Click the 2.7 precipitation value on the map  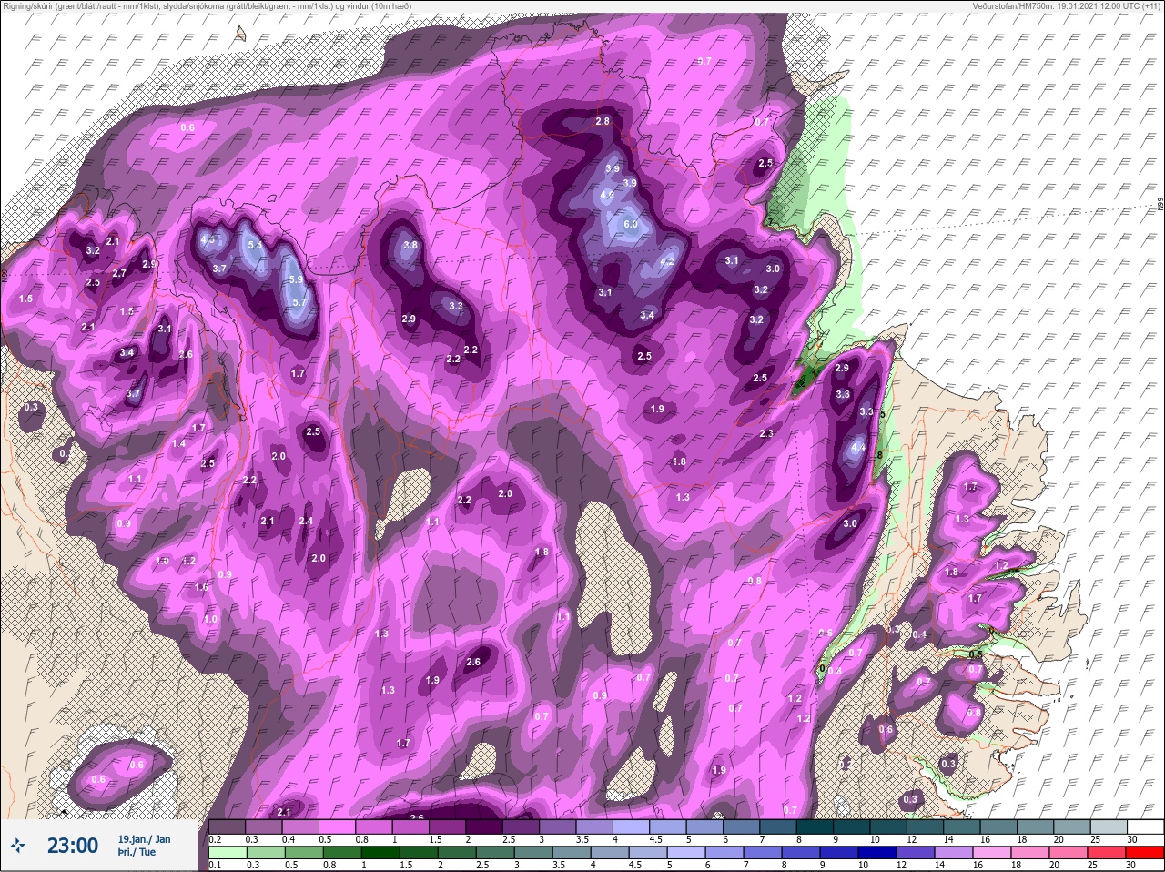pyautogui.click(x=119, y=273)
